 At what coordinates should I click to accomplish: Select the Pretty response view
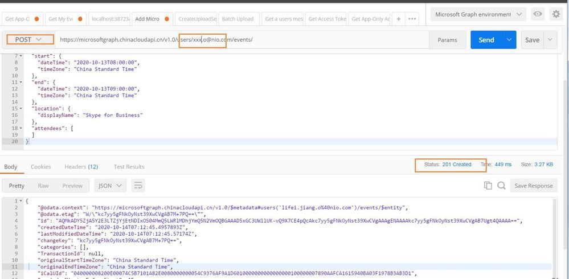17,186
